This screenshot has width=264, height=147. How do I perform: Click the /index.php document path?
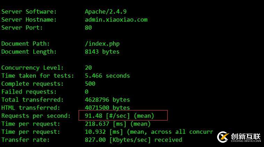click(102, 44)
